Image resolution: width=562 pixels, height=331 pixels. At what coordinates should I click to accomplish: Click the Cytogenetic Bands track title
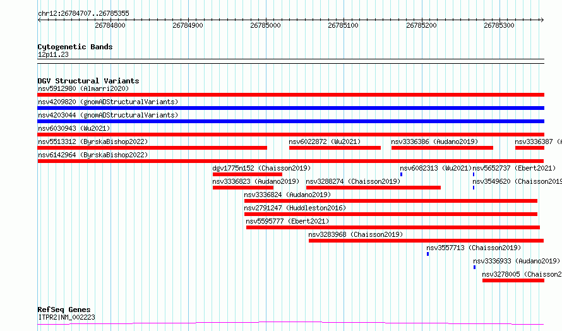tap(75, 47)
